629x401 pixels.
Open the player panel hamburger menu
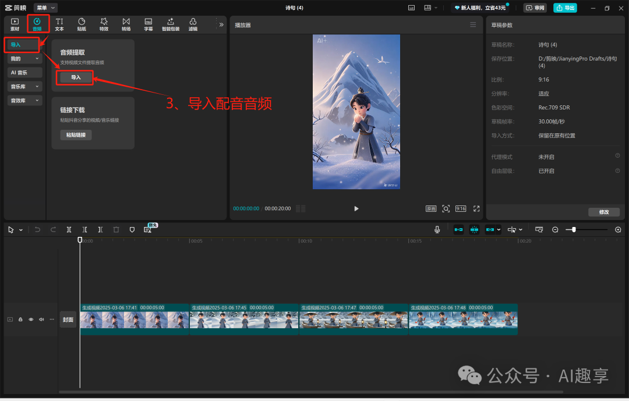[473, 25]
